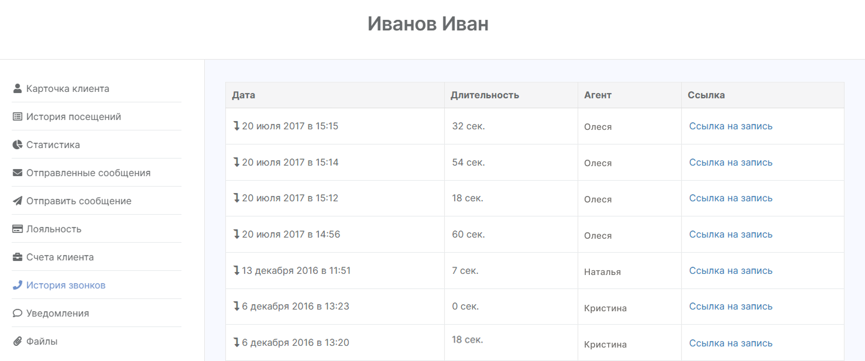865x361 pixels.
Task: Click the phone icon beside История звонков
Action: click(18, 286)
